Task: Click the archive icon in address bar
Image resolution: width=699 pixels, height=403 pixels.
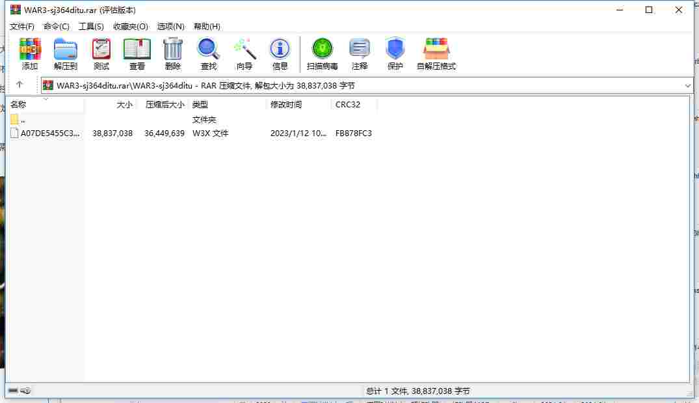Action: click(x=48, y=85)
